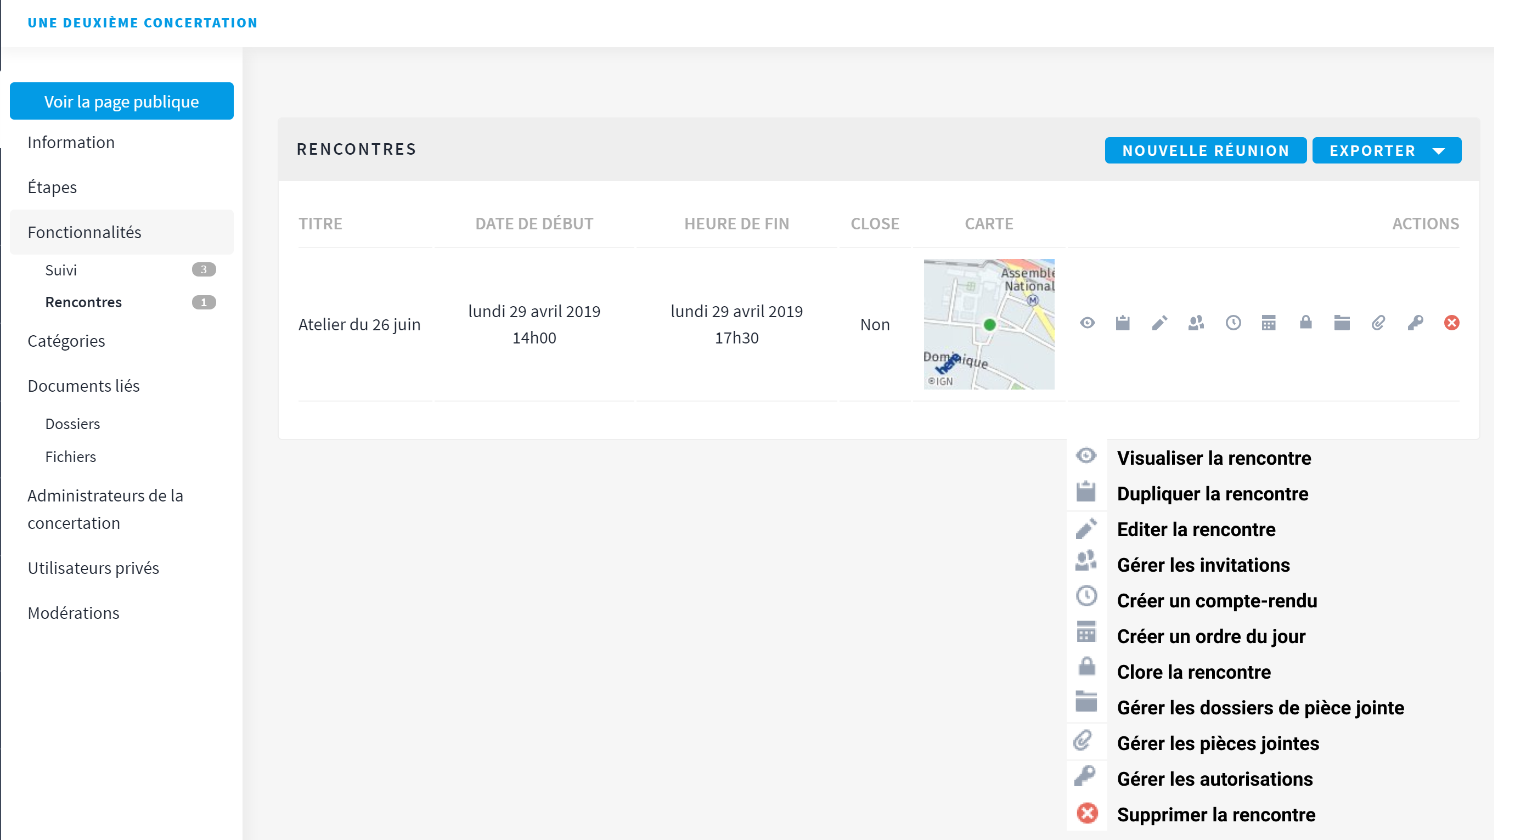Click the agenda calendar icon
The height and width of the screenshot is (840, 1515).
[x=1269, y=323]
